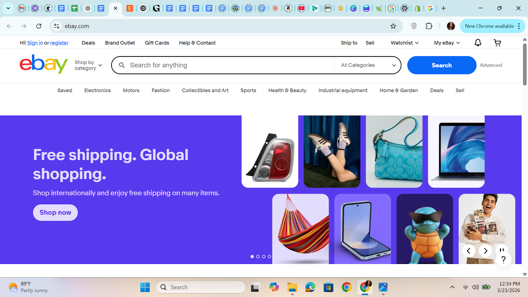Open the car tail light thumbnail
Screen dimensions: 528x297
[x=270, y=151]
